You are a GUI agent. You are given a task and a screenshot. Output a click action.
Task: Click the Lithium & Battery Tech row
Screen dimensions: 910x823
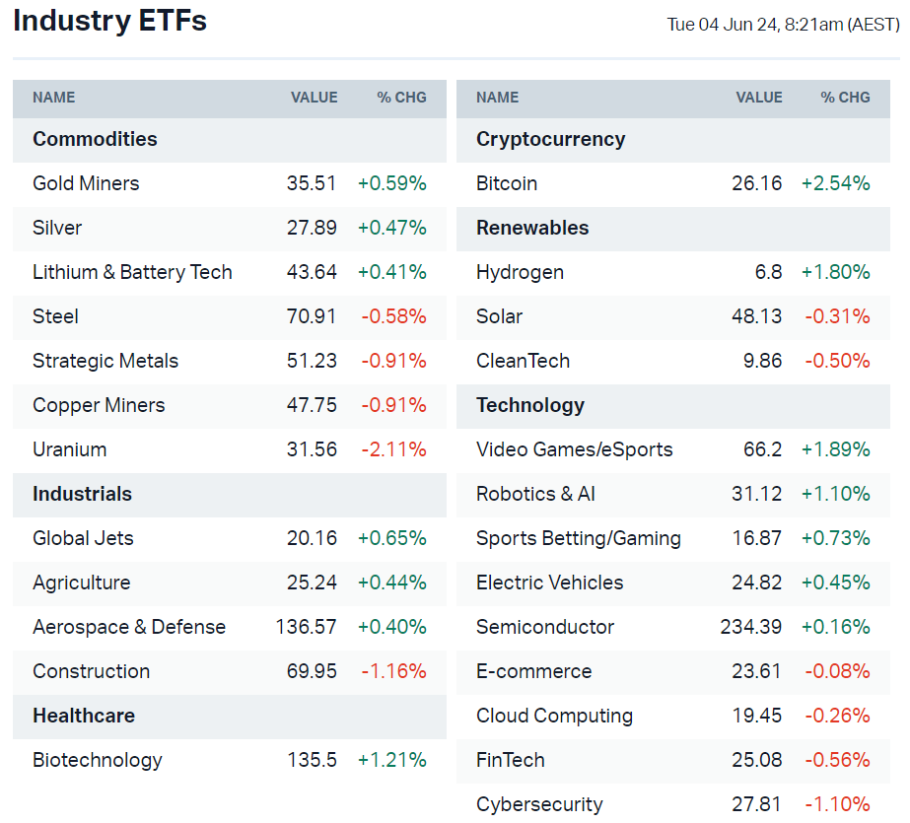(x=132, y=272)
